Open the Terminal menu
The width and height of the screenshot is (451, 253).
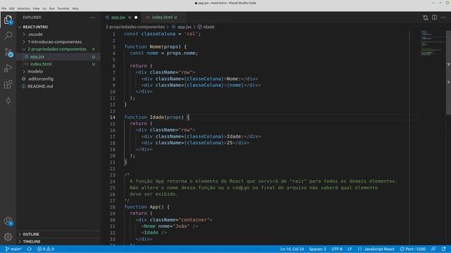63,8
